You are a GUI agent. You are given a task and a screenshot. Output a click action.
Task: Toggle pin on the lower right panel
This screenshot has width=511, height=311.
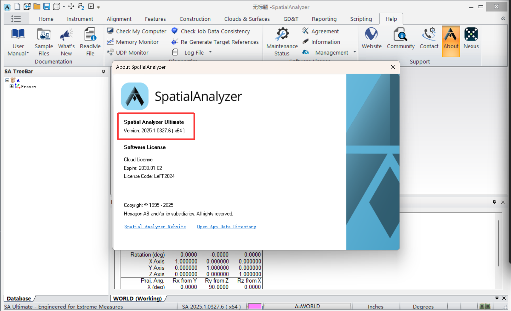494,202
